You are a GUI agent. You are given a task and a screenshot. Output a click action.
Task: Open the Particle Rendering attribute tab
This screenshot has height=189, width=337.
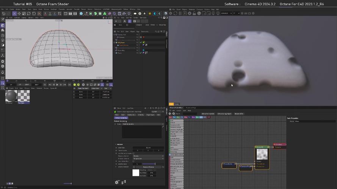tap(121, 118)
